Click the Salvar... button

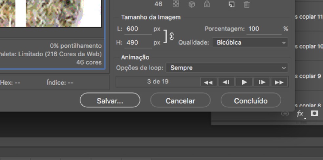click(x=110, y=100)
